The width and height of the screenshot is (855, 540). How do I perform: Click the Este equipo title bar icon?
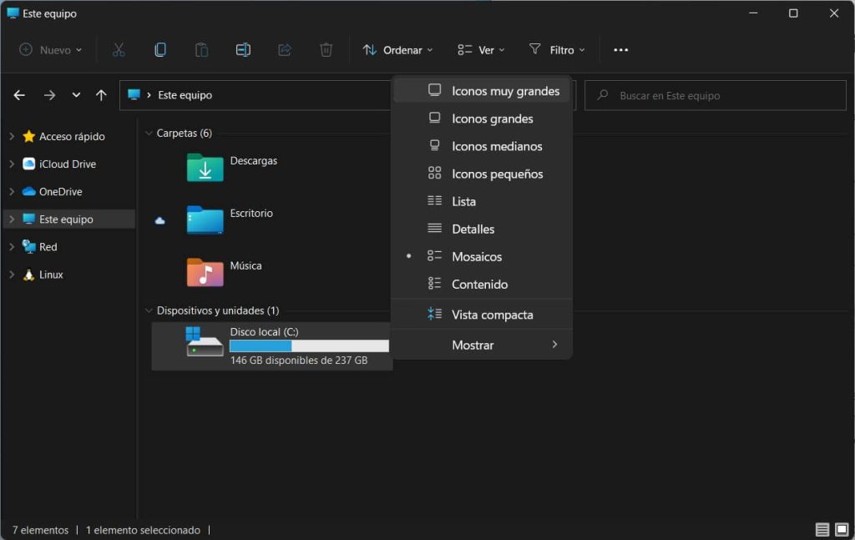(x=13, y=13)
